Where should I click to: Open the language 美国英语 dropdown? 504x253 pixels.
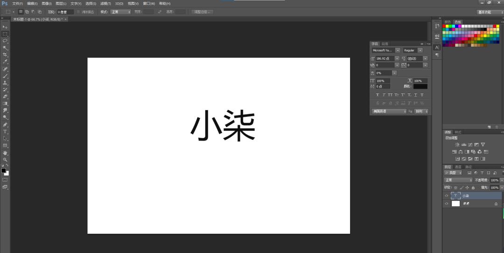click(389, 111)
